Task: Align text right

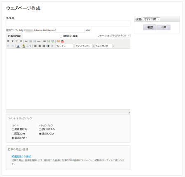Action: point(44,46)
